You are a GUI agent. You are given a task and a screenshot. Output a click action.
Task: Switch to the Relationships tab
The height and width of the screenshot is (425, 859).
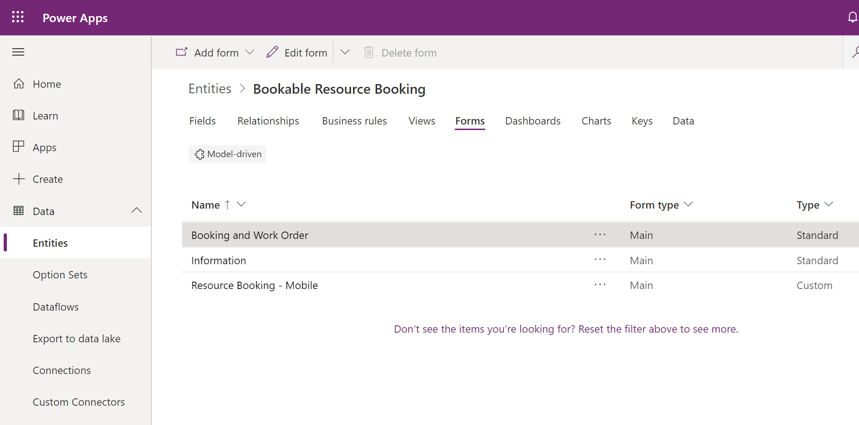tap(268, 121)
